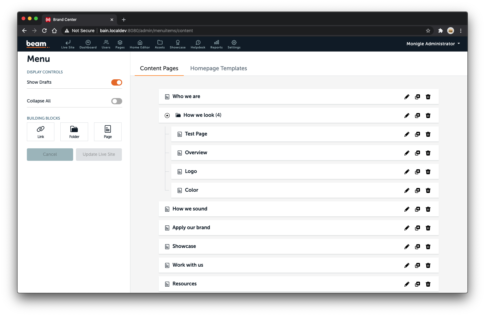Open the Dashboard navigation item
The image size is (485, 316).
pyautogui.click(x=88, y=44)
